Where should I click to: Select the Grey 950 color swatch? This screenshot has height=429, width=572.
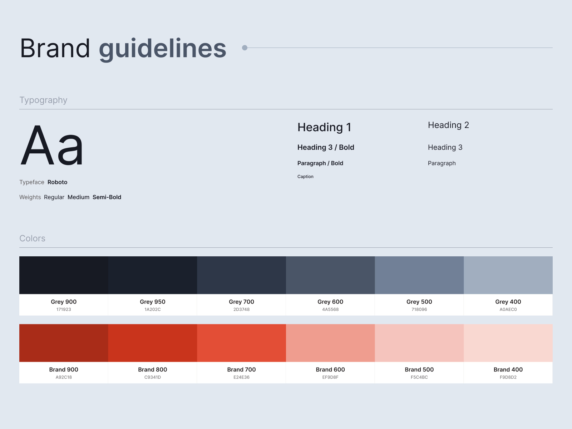(153, 275)
